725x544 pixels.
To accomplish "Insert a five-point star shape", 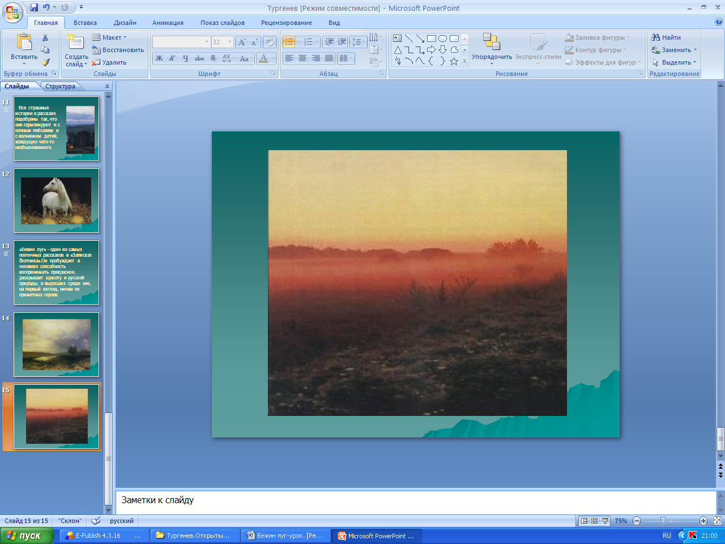I will point(454,61).
